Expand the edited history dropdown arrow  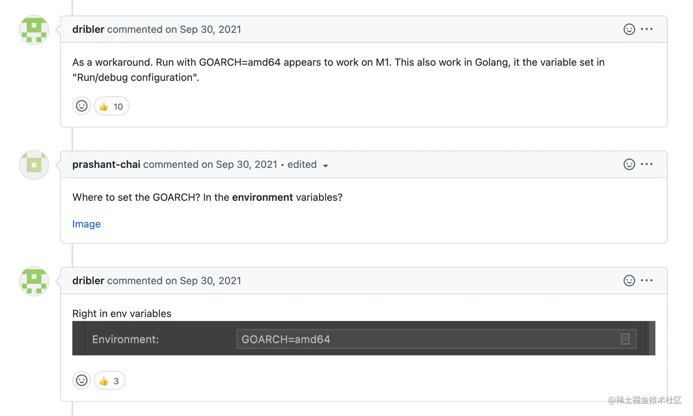point(325,166)
